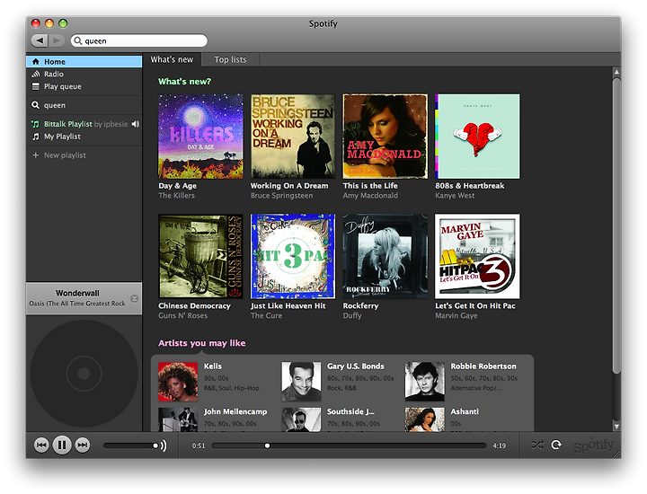Open the Day & Age album cover
Screen dimensions: 647x494
200,137
